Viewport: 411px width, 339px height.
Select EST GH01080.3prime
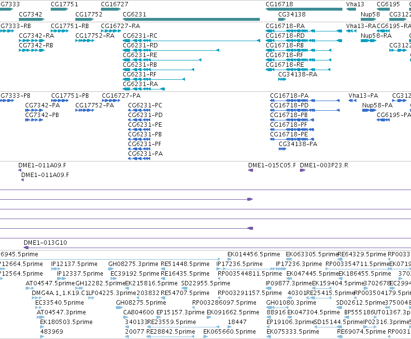pyautogui.click(x=291, y=303)
